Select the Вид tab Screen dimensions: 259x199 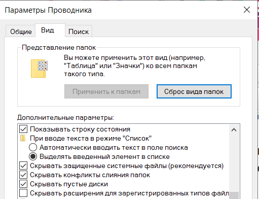(50, 30)
